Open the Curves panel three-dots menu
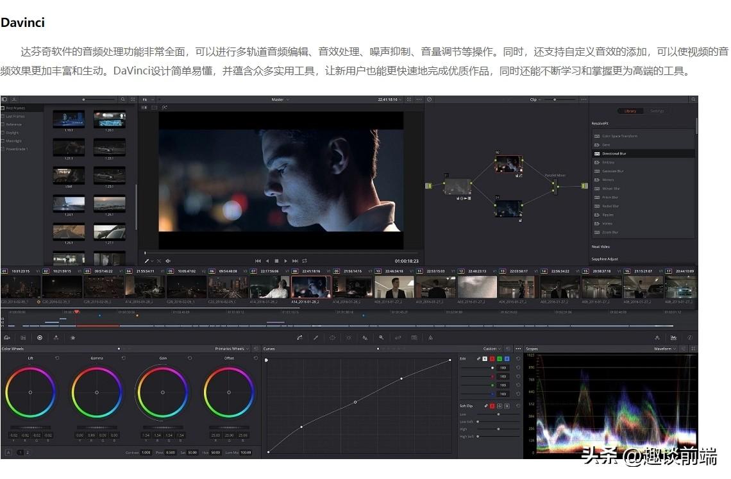 pos(518,348)
